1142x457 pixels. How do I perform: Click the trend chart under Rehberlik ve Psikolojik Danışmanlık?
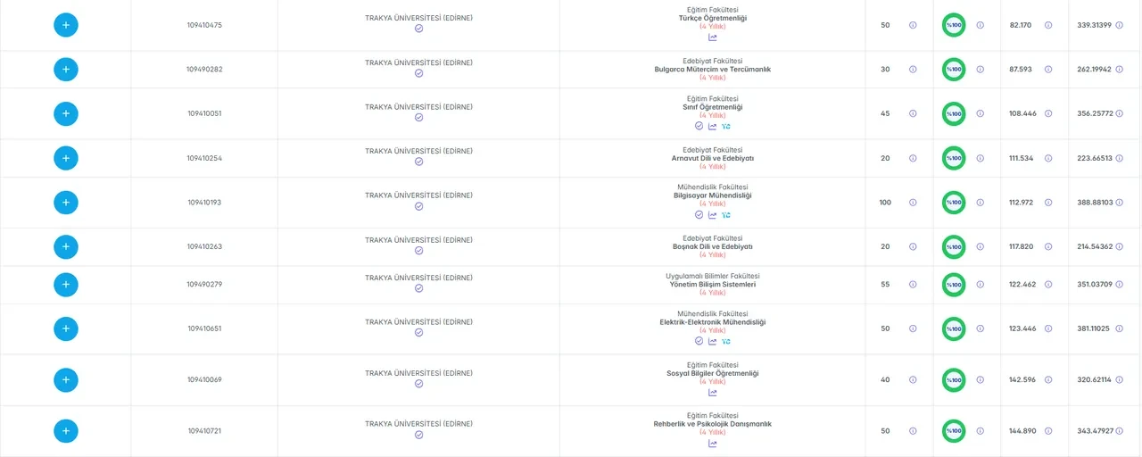[713, 444]
